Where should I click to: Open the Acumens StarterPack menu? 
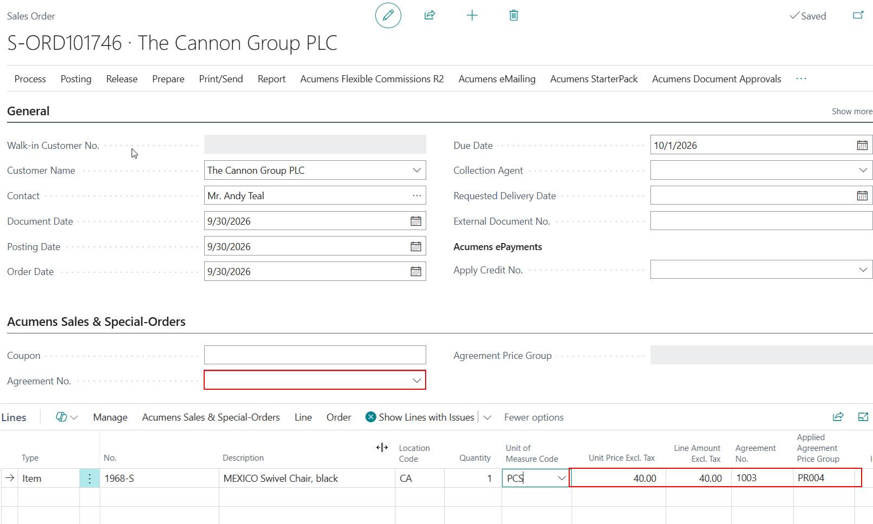point(594,79)
